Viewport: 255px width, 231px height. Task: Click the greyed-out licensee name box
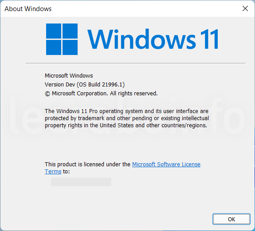81,182
